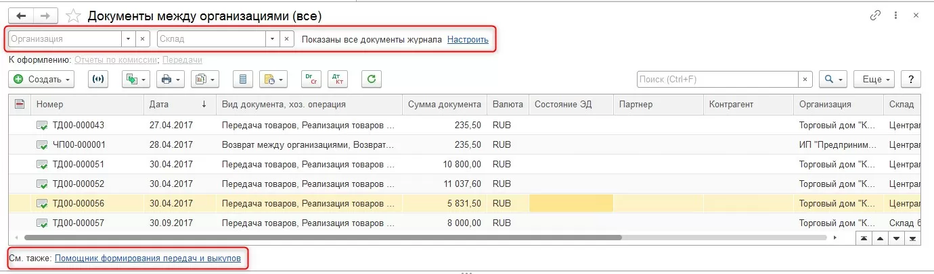The height and width of the screenshot is (274, 934).
Task: Click the Dt/Kt postings icon
Action: (337, 79)
